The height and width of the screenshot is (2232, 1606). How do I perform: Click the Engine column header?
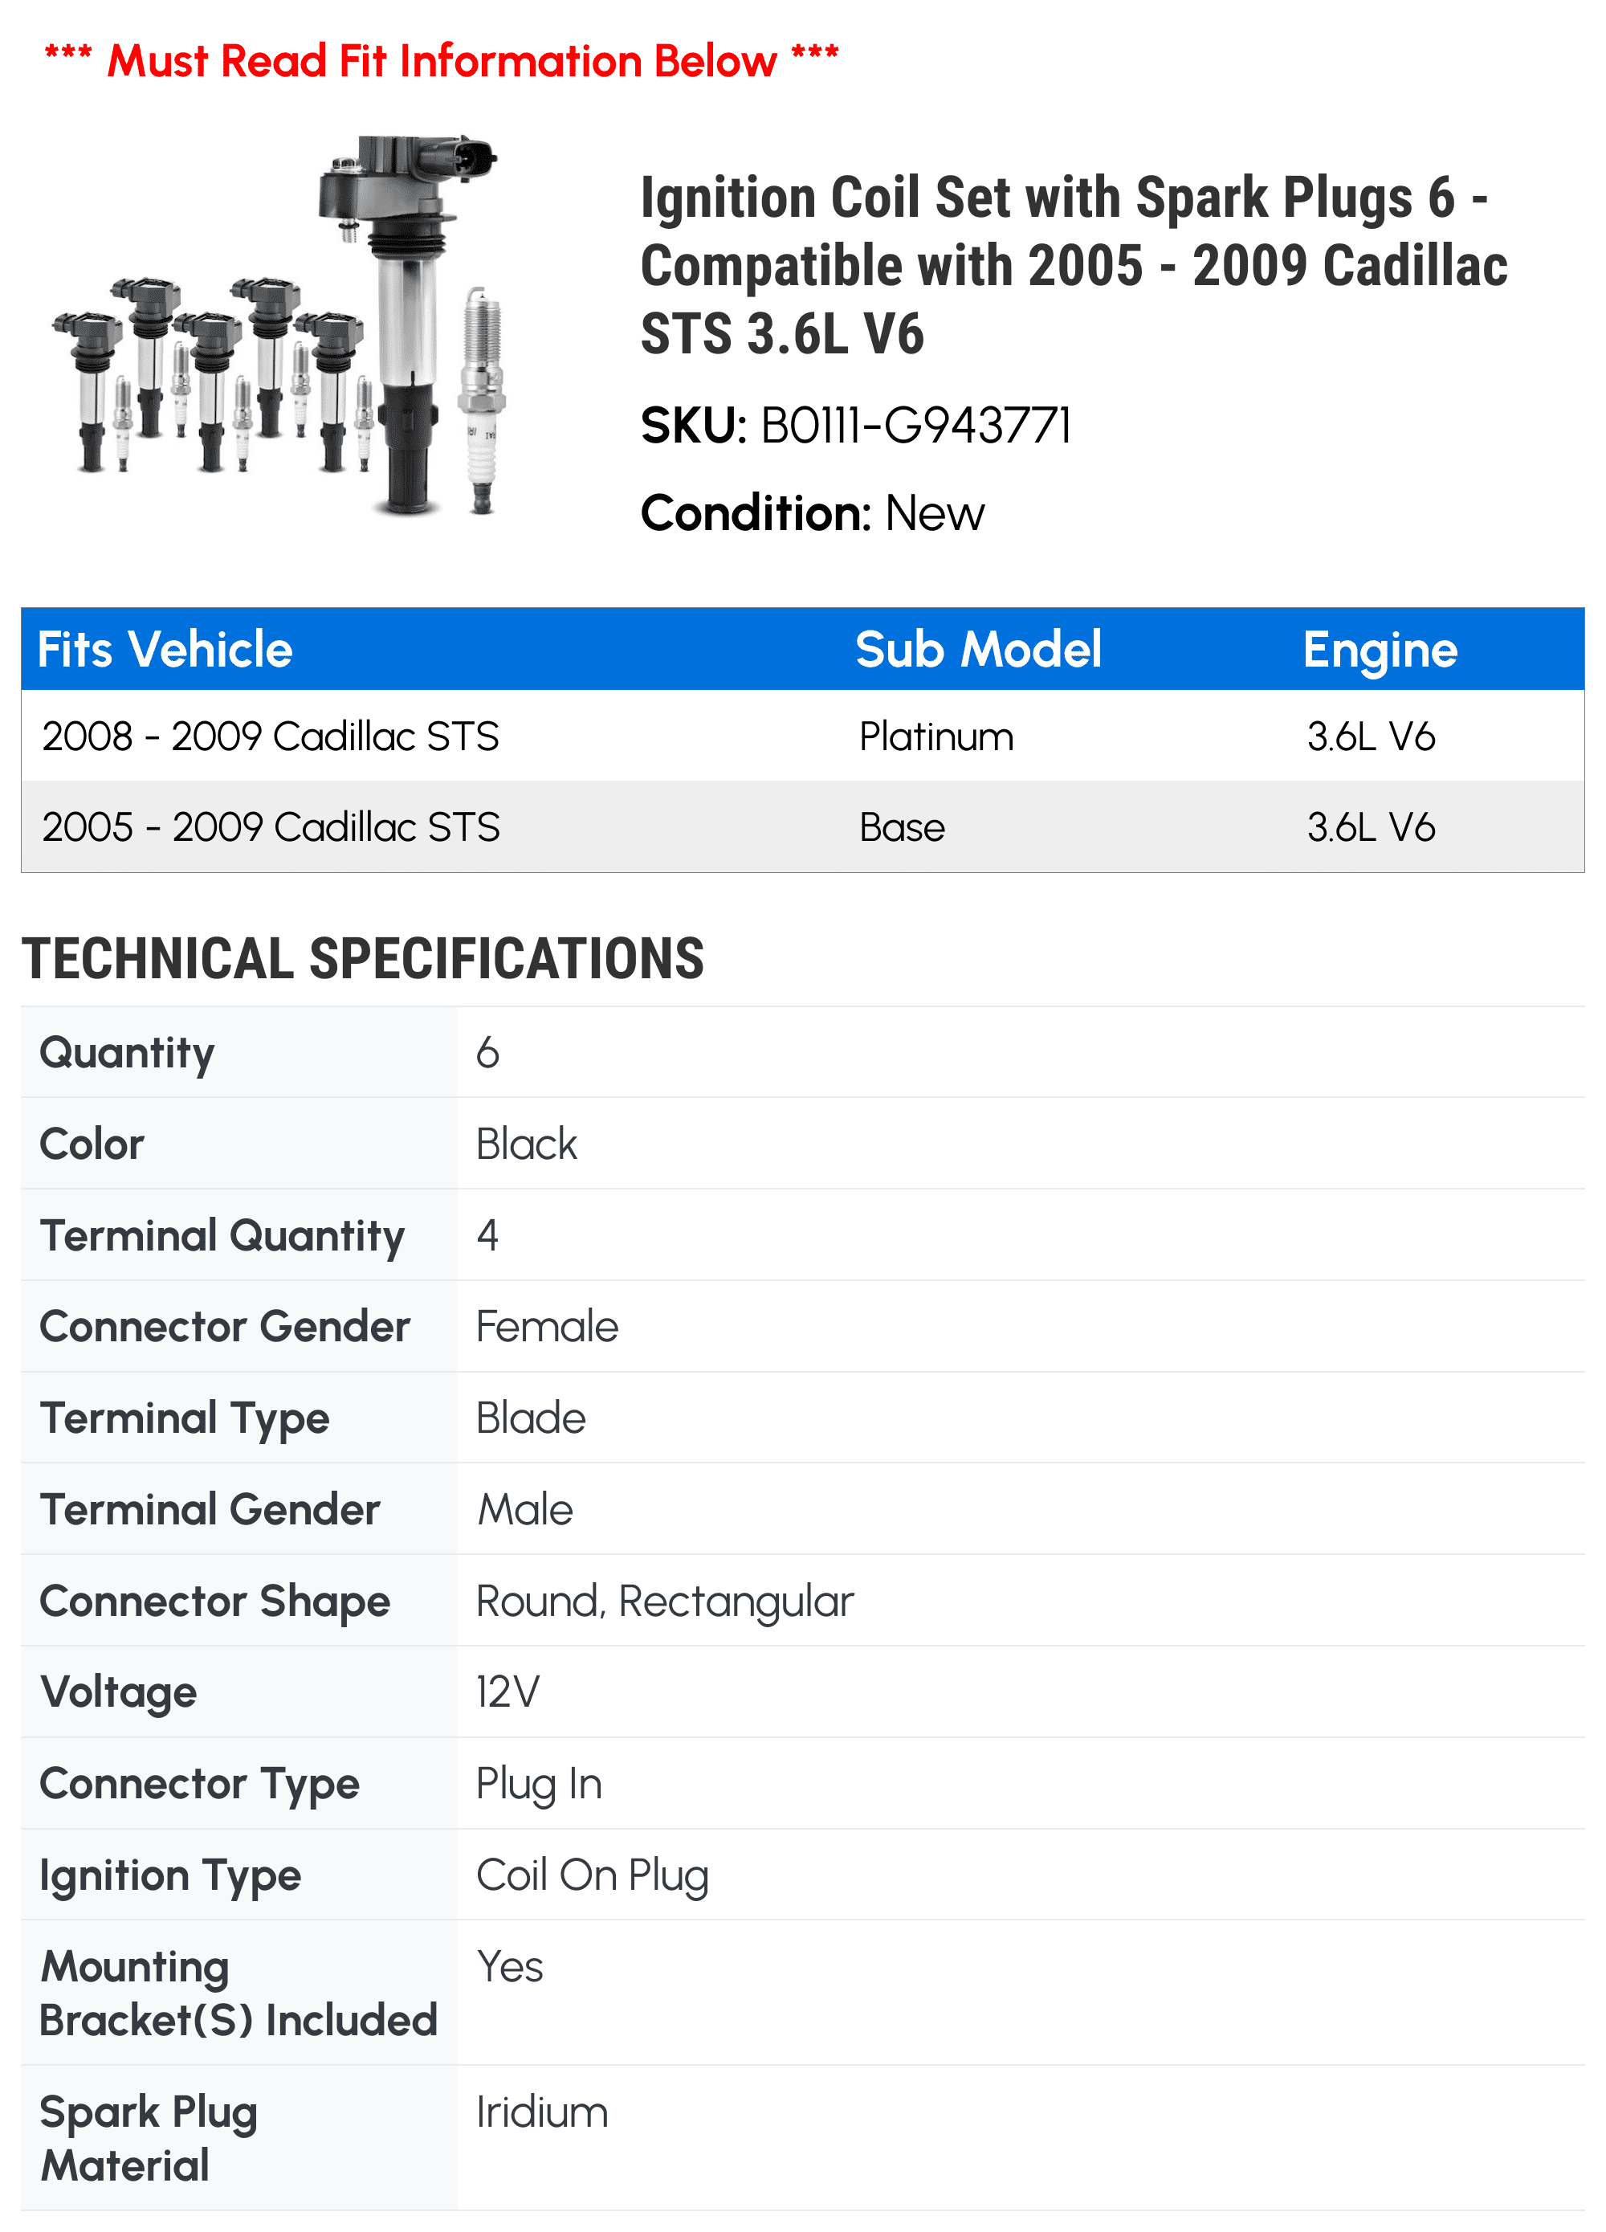click(1380, 650)
